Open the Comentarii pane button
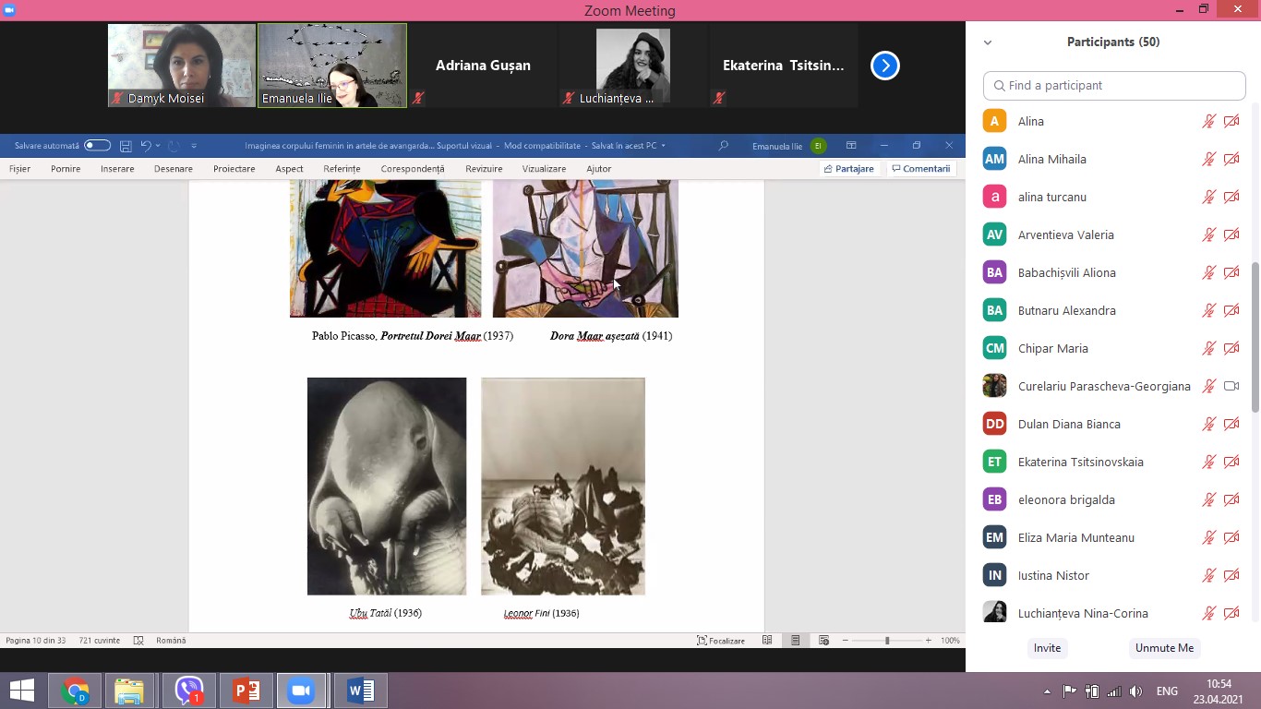This screenshot has height=709, width=1261. [x=921, y=169]
